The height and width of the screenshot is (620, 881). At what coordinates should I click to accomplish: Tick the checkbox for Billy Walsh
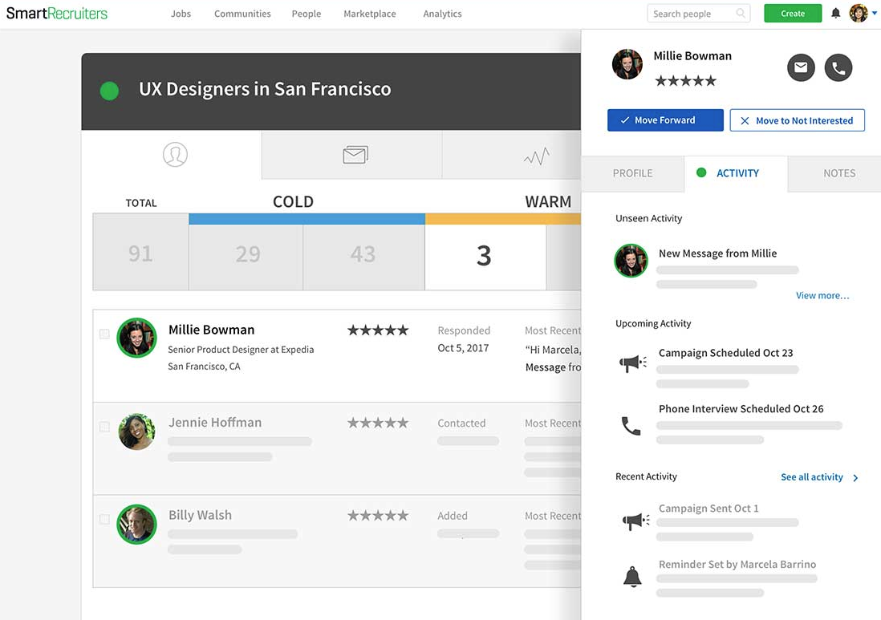tap(104, 519)
